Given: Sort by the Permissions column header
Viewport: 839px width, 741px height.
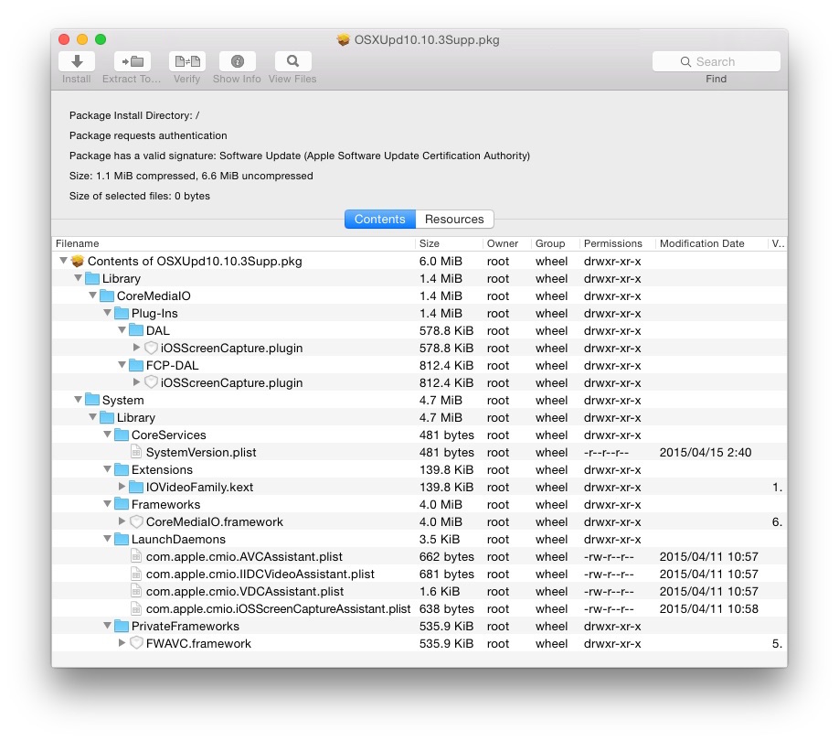Looking at the screenshot, I should point(618,243).
